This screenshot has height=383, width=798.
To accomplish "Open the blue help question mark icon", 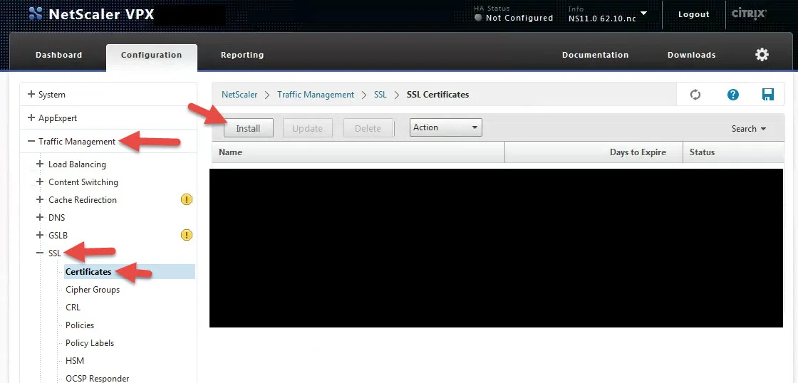I will [x=733, y=95].
